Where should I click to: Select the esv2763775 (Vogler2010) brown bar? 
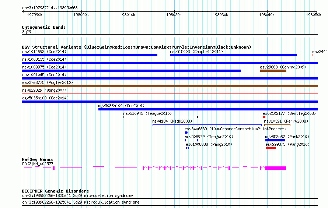[170, 86]
